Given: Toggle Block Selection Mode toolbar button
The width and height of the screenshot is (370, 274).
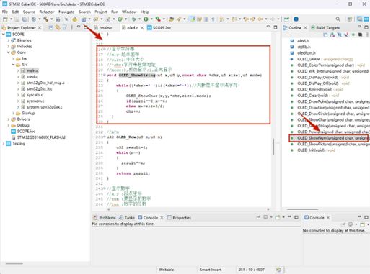Looking at the screenshot, I should (206, 19).
